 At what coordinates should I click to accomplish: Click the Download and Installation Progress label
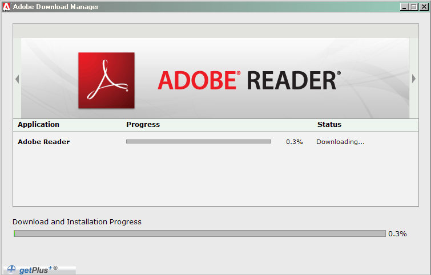(x=76, y=221)
